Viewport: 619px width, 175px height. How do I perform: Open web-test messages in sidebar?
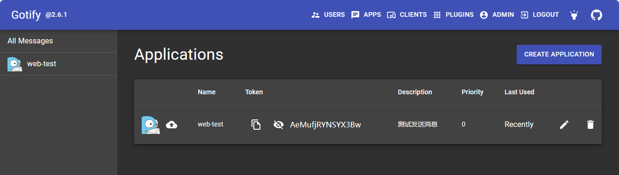58,64
